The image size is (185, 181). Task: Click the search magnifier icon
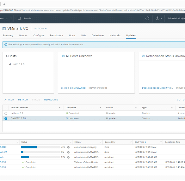tap(19, 18)
